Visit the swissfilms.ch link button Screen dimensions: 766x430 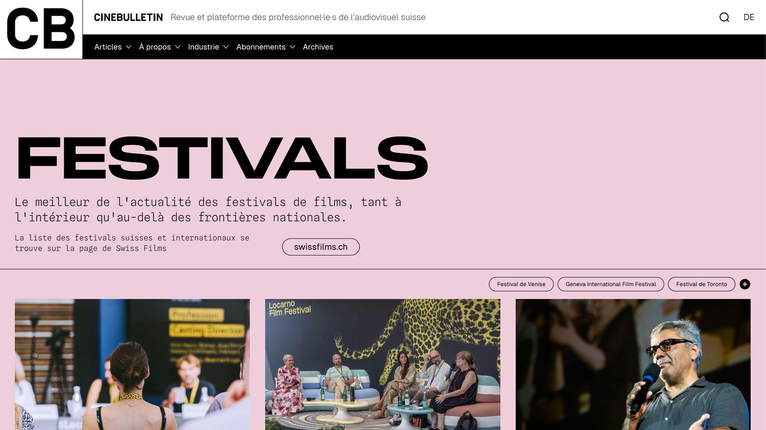[x=321, y=247]
